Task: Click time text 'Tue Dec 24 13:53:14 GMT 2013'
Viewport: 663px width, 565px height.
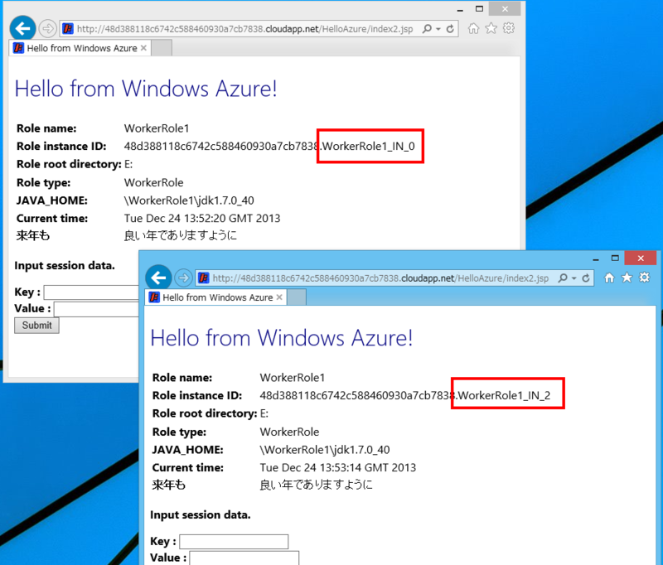Action: click(x=338, y=468)
